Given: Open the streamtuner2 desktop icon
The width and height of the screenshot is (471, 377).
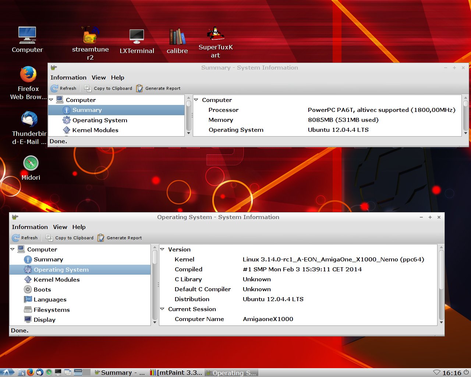Looking at the screenshot, I should point(90,36).
